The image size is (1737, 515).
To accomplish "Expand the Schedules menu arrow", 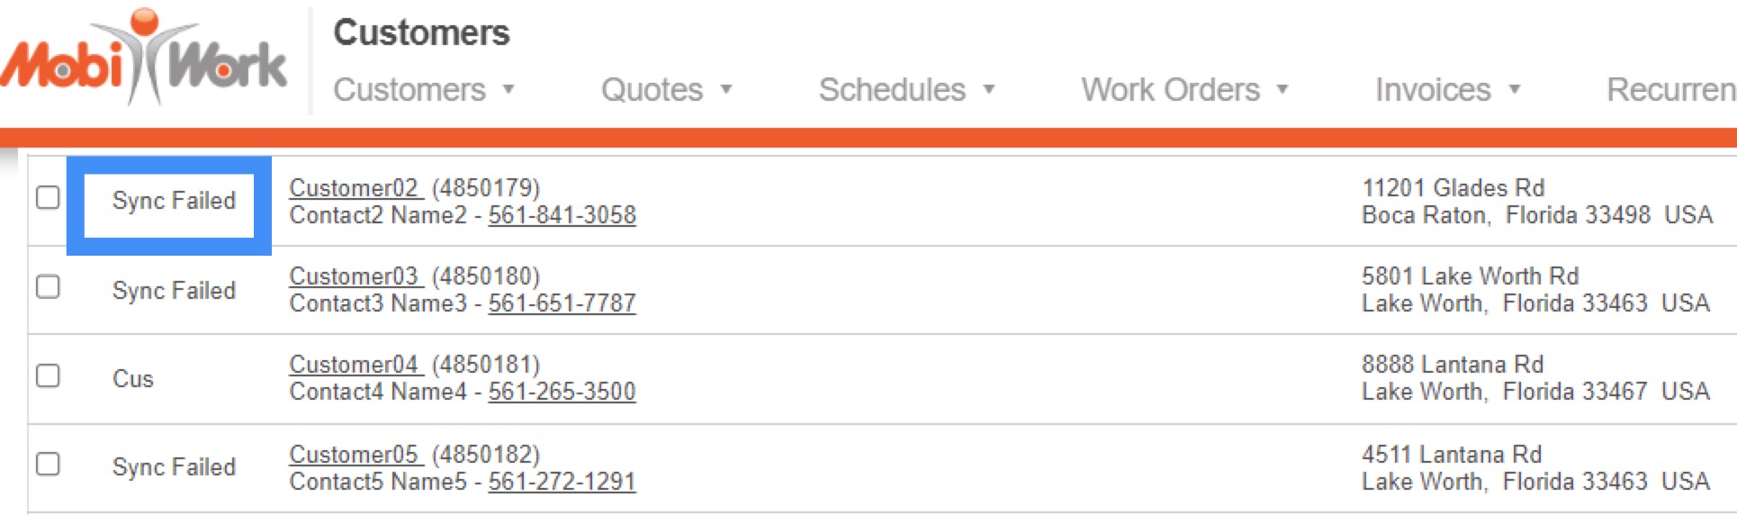I will [x=988, y=90].
